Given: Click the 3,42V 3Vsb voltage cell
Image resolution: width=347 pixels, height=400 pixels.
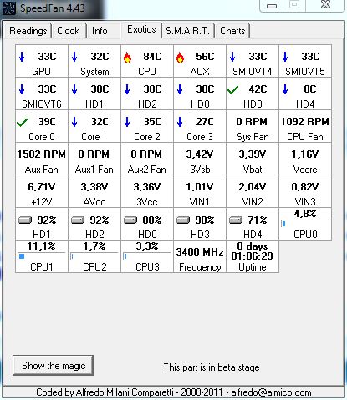Looking at the screenshot, I should coord(200,159).
